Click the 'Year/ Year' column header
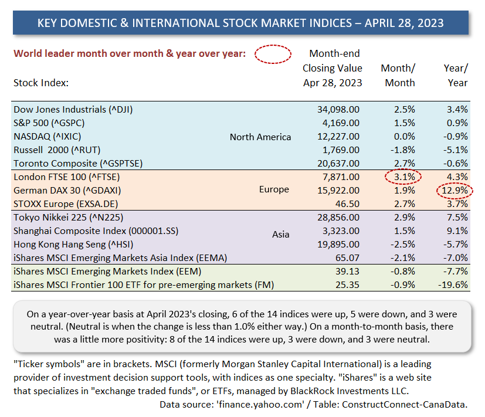 pyautogui.click(x=456, y=76)
